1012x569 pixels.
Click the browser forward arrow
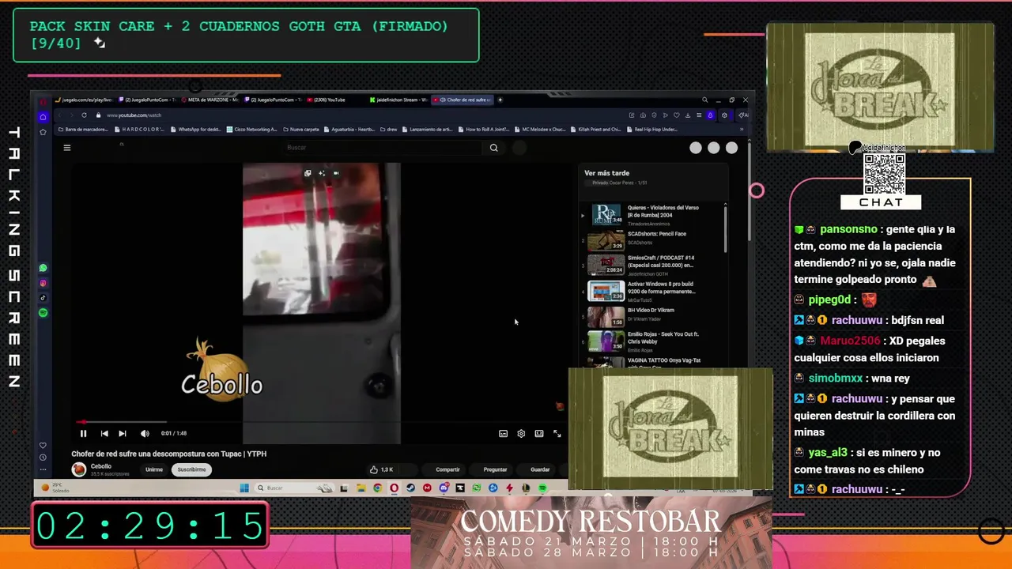(x=70, y=115)
